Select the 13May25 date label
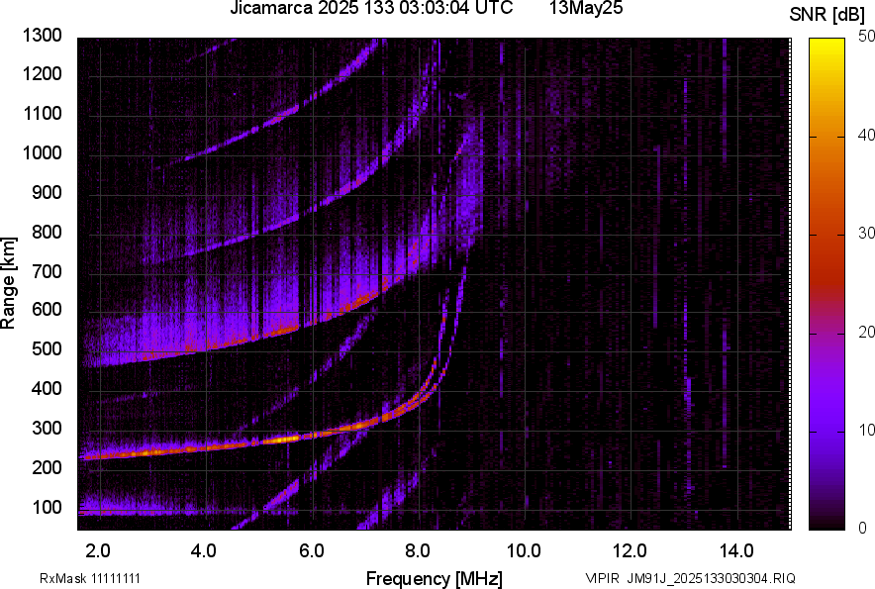Screen dimensions: 875x589 [x=586, y=8]
